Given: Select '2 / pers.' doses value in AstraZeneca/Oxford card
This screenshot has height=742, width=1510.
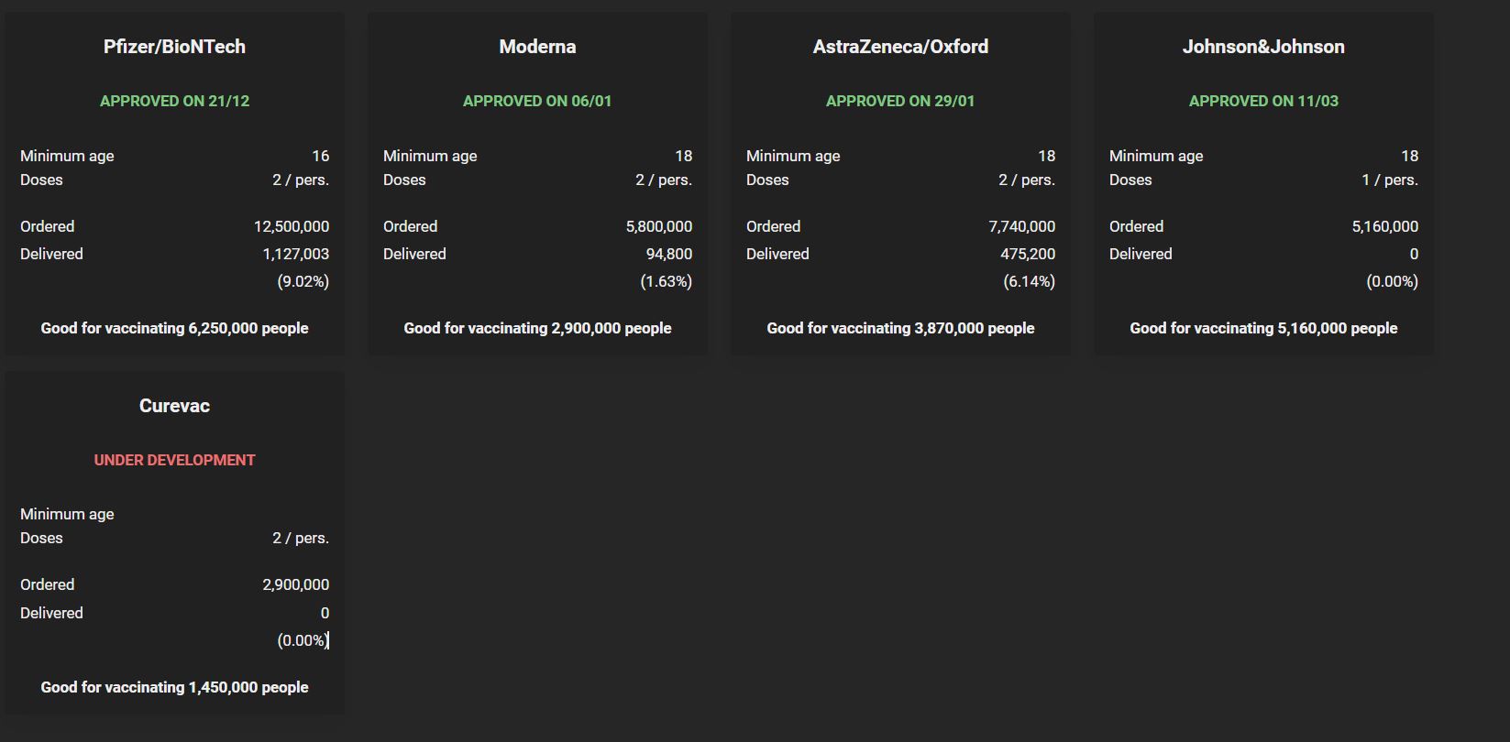Looking at the screenshot, I should [1027, 180].
